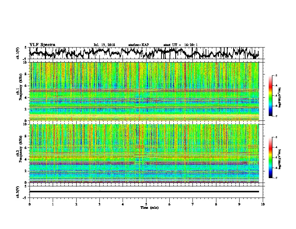Click the "start UT = 16:20: 1" text
This screenshot has height=229, width=296.
coord(181,45)
